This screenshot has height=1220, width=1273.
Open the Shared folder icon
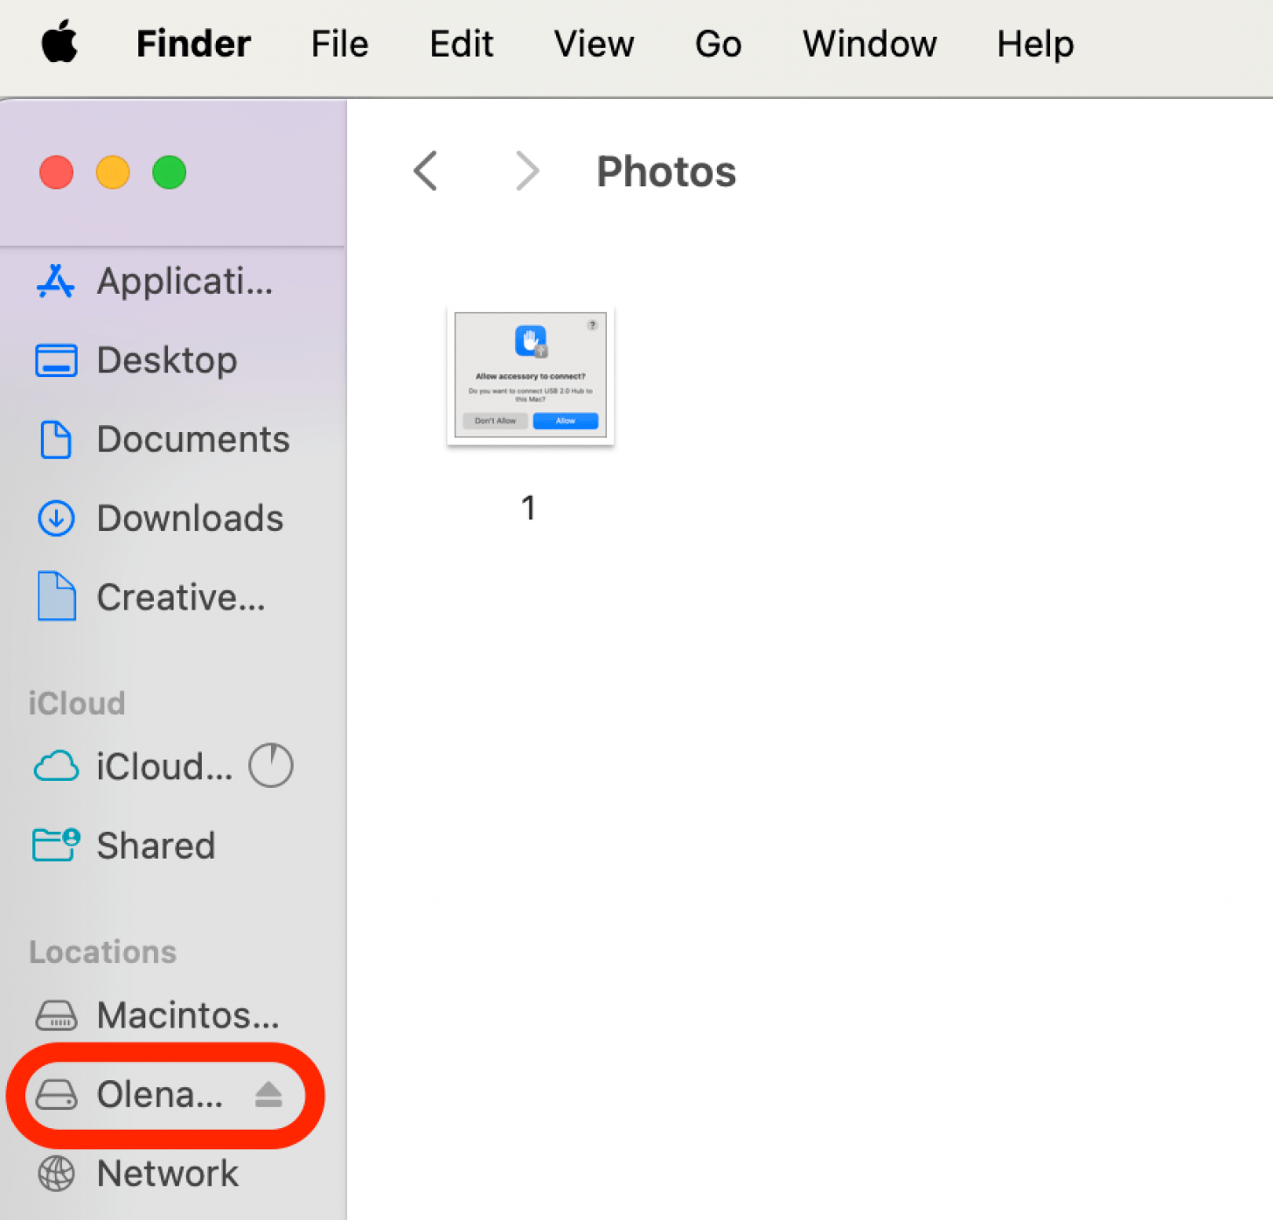coord(56,846)
